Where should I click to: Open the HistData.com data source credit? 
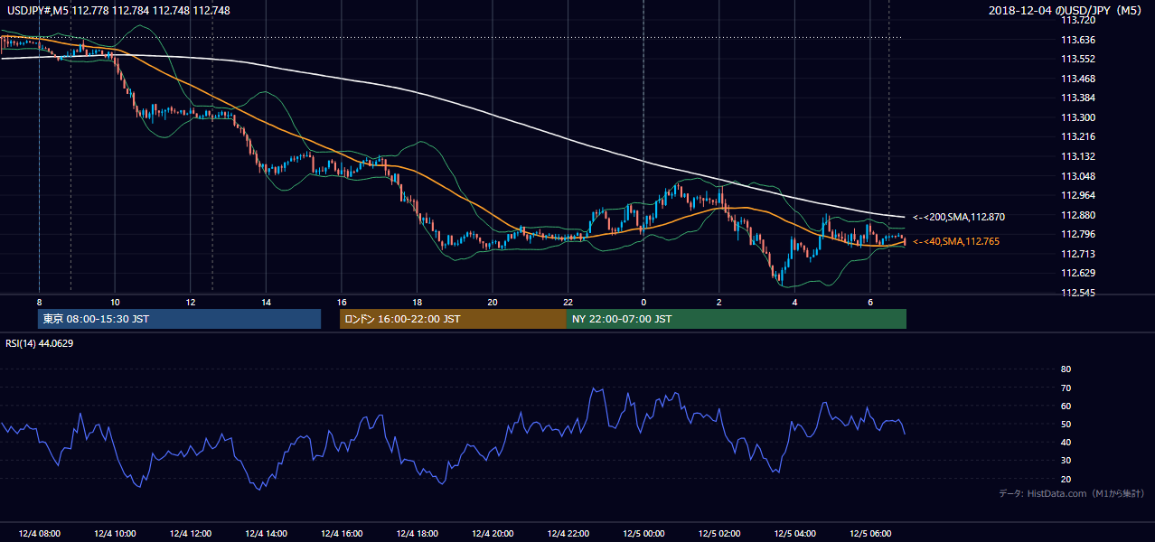(x=1072, y=494)
